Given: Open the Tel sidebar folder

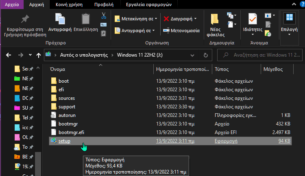Looking at the screenshot, I should pyautogui.click(x=24, y=117).
